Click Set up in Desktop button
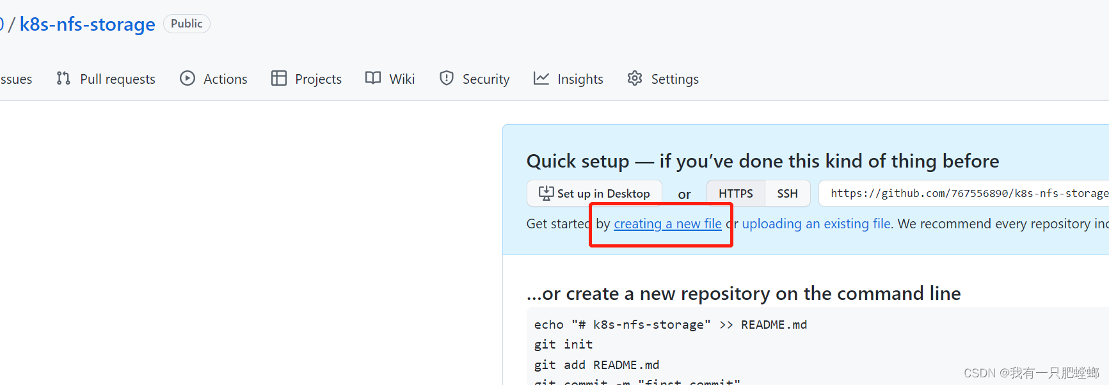Image resolution: width=1109 pixels, height=385 pixels. pyautogui.click(x=594, y=193)
